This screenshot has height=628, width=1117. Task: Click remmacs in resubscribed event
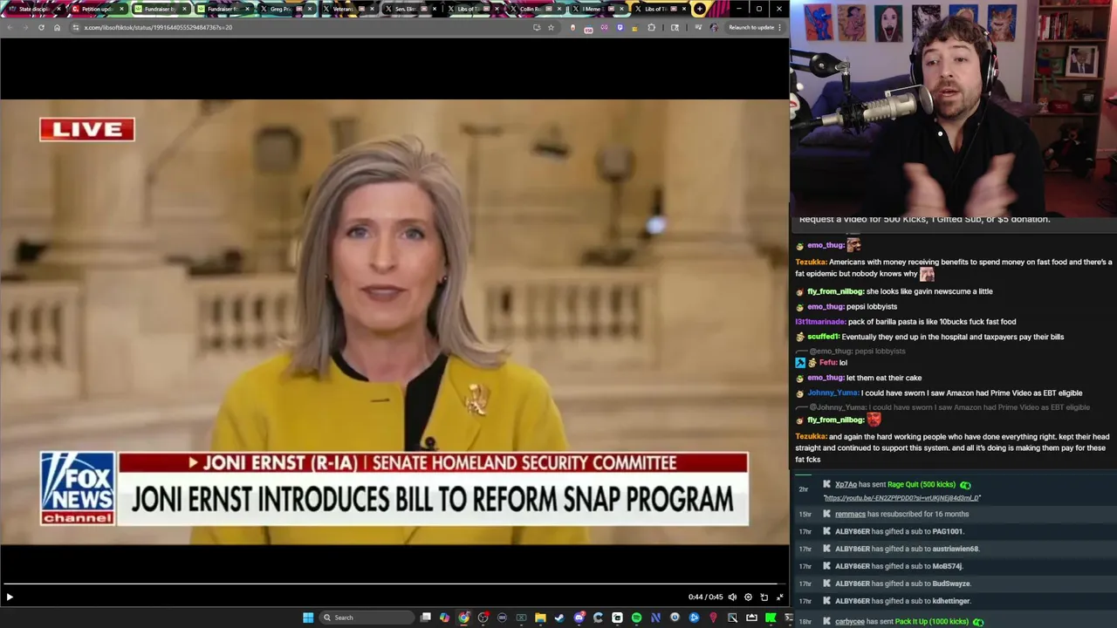[x=850, y=515]
